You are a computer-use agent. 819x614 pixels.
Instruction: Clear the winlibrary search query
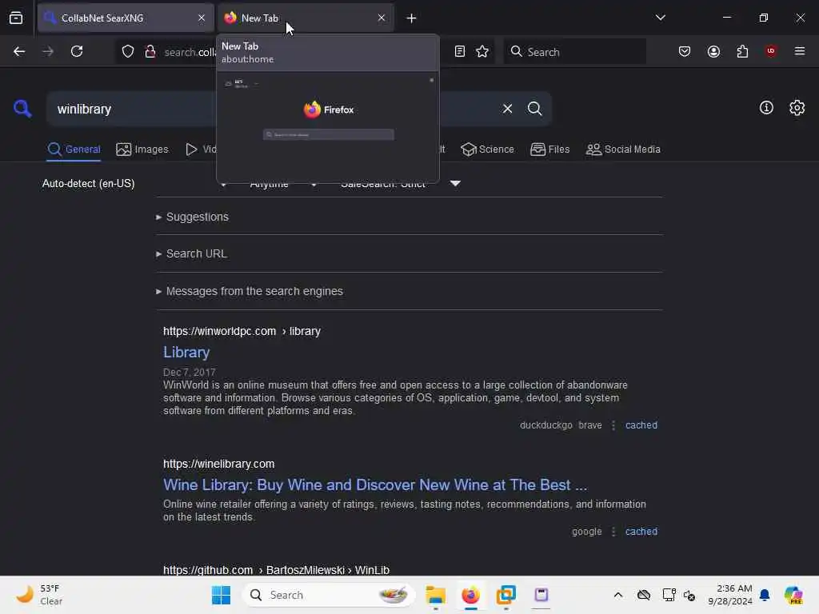click(x=507, y=109)
